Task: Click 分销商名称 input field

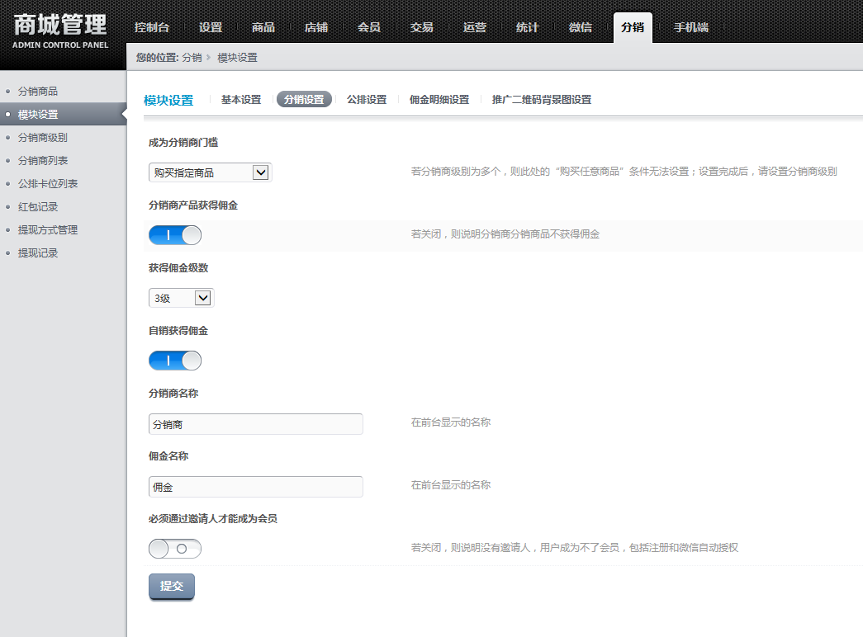Action: (256, 424)
